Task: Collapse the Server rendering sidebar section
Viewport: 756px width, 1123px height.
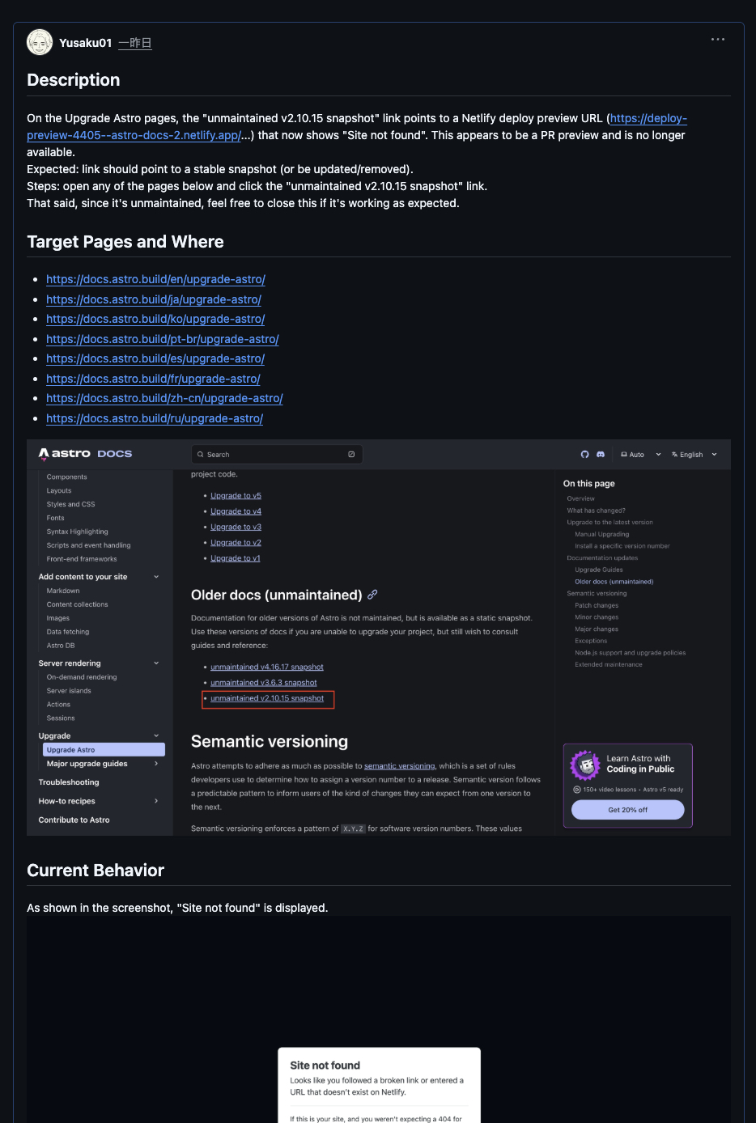Action: pos(156,663)
